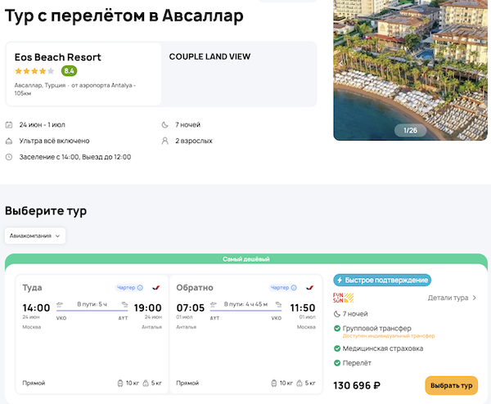Click the Чартер info badge on outbound flight
Image resolution: width=491 pixels, height=404 pixels.
[129, 288]
